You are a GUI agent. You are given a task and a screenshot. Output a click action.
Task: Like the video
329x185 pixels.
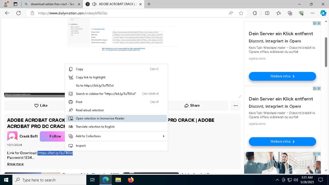[x=41, y=106]
